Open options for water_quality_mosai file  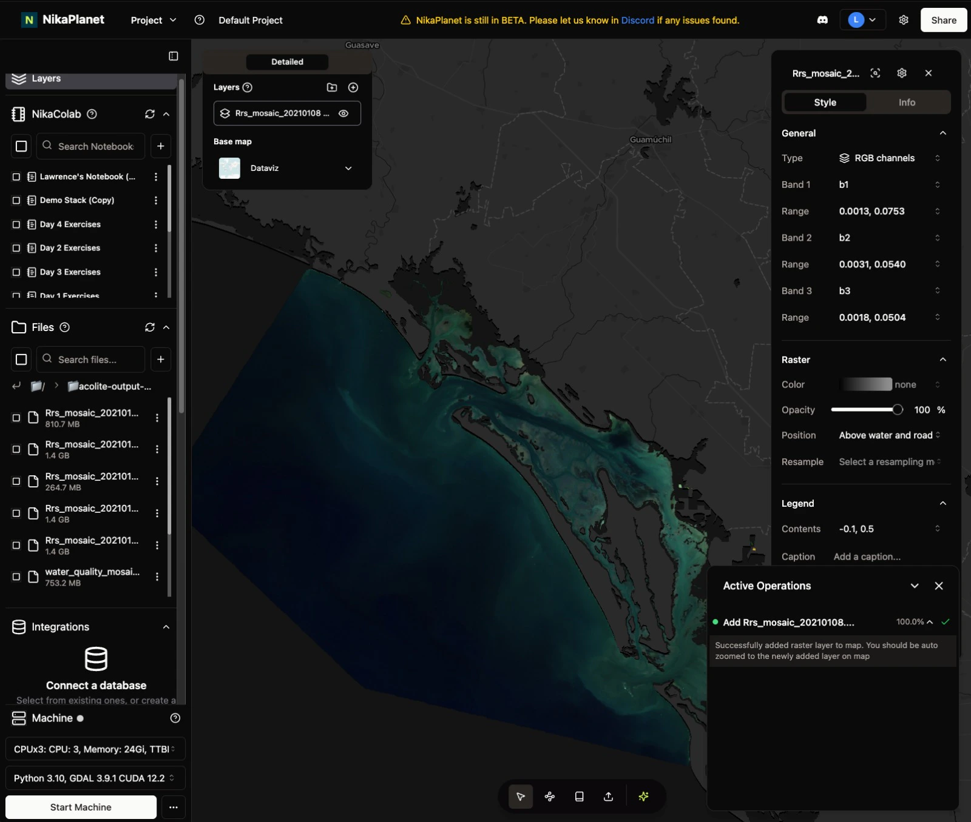(157, 576)
